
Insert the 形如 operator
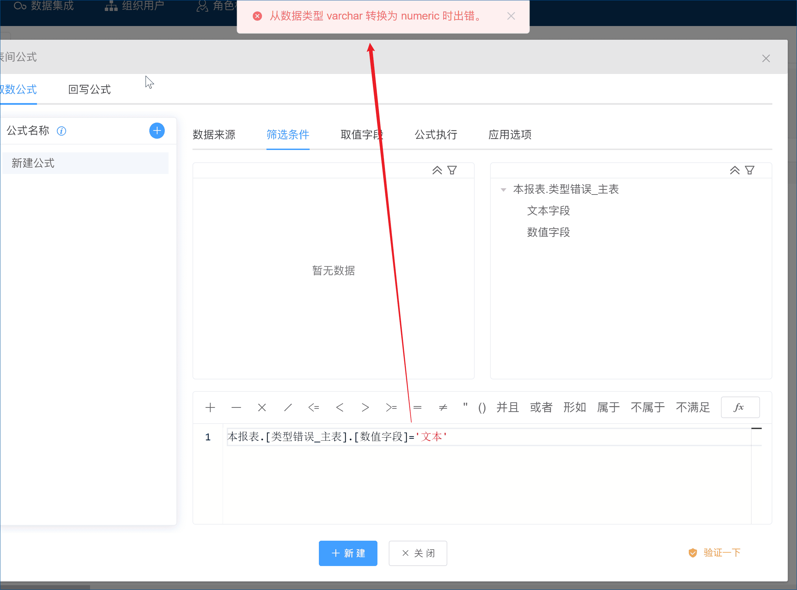tap(575, 407)
